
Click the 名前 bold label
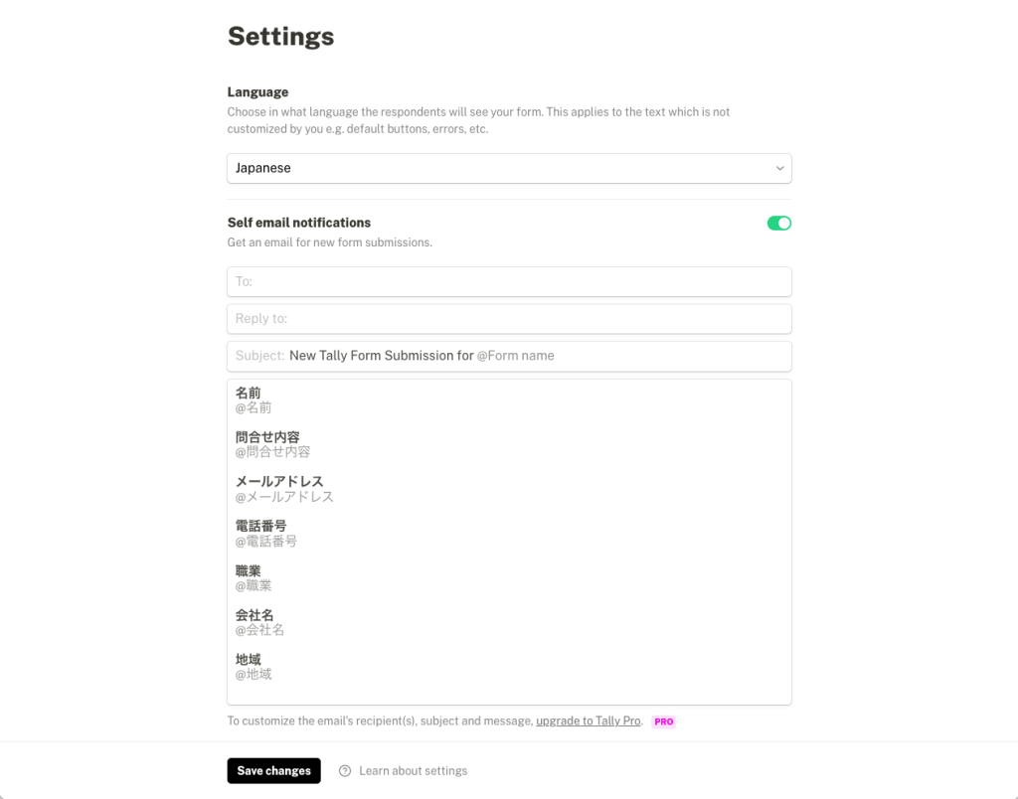tap(248, 393)
